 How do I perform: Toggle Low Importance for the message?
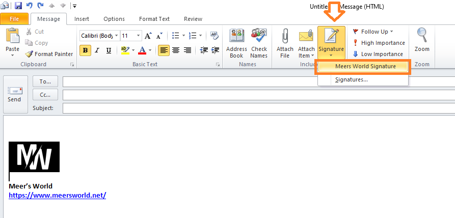[378, 54]
